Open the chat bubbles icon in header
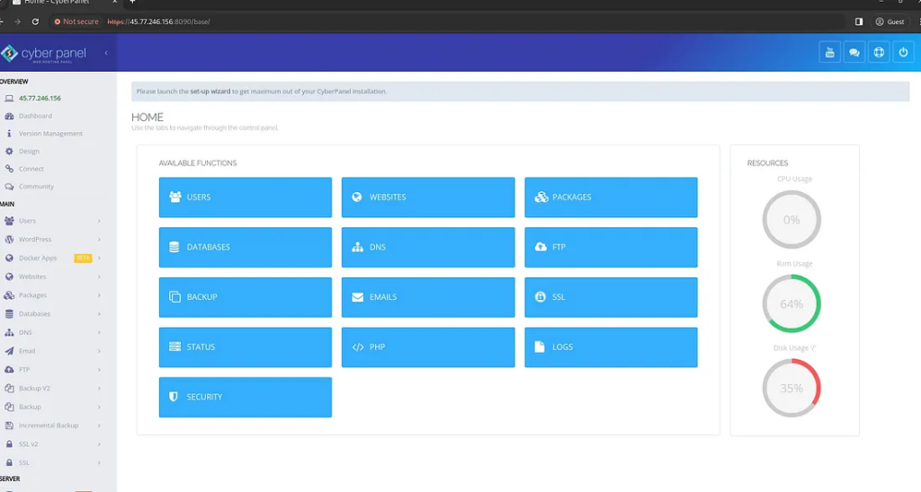 (854, 53)
